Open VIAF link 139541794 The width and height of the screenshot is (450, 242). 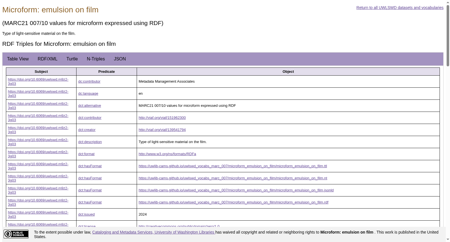(162, 130)
